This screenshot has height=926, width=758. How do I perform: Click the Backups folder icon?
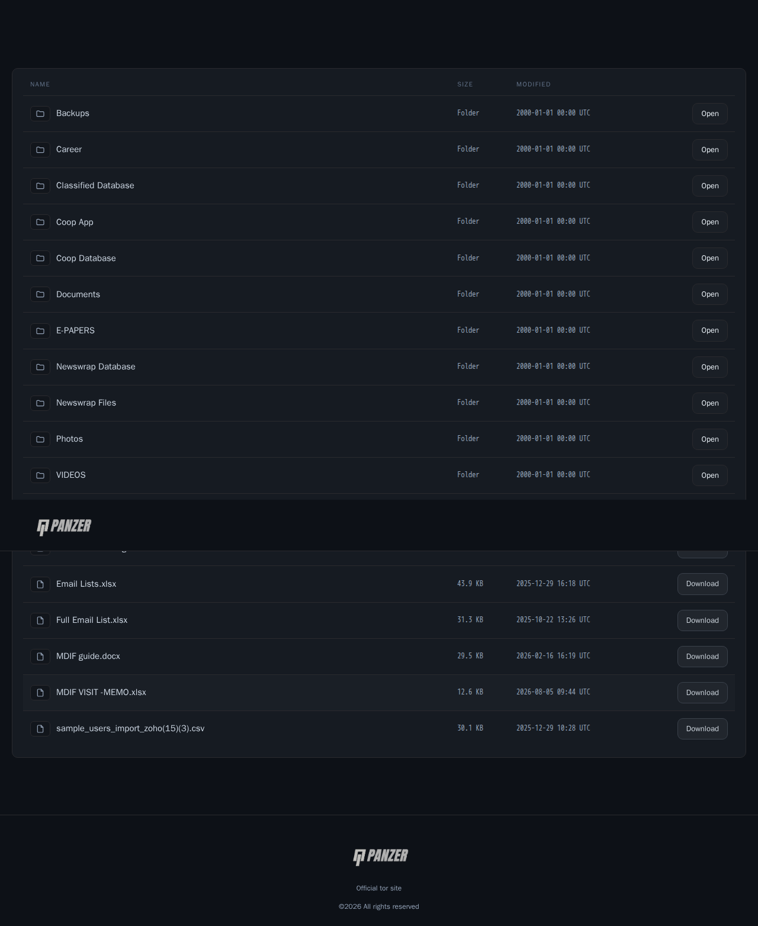[40, 114]
